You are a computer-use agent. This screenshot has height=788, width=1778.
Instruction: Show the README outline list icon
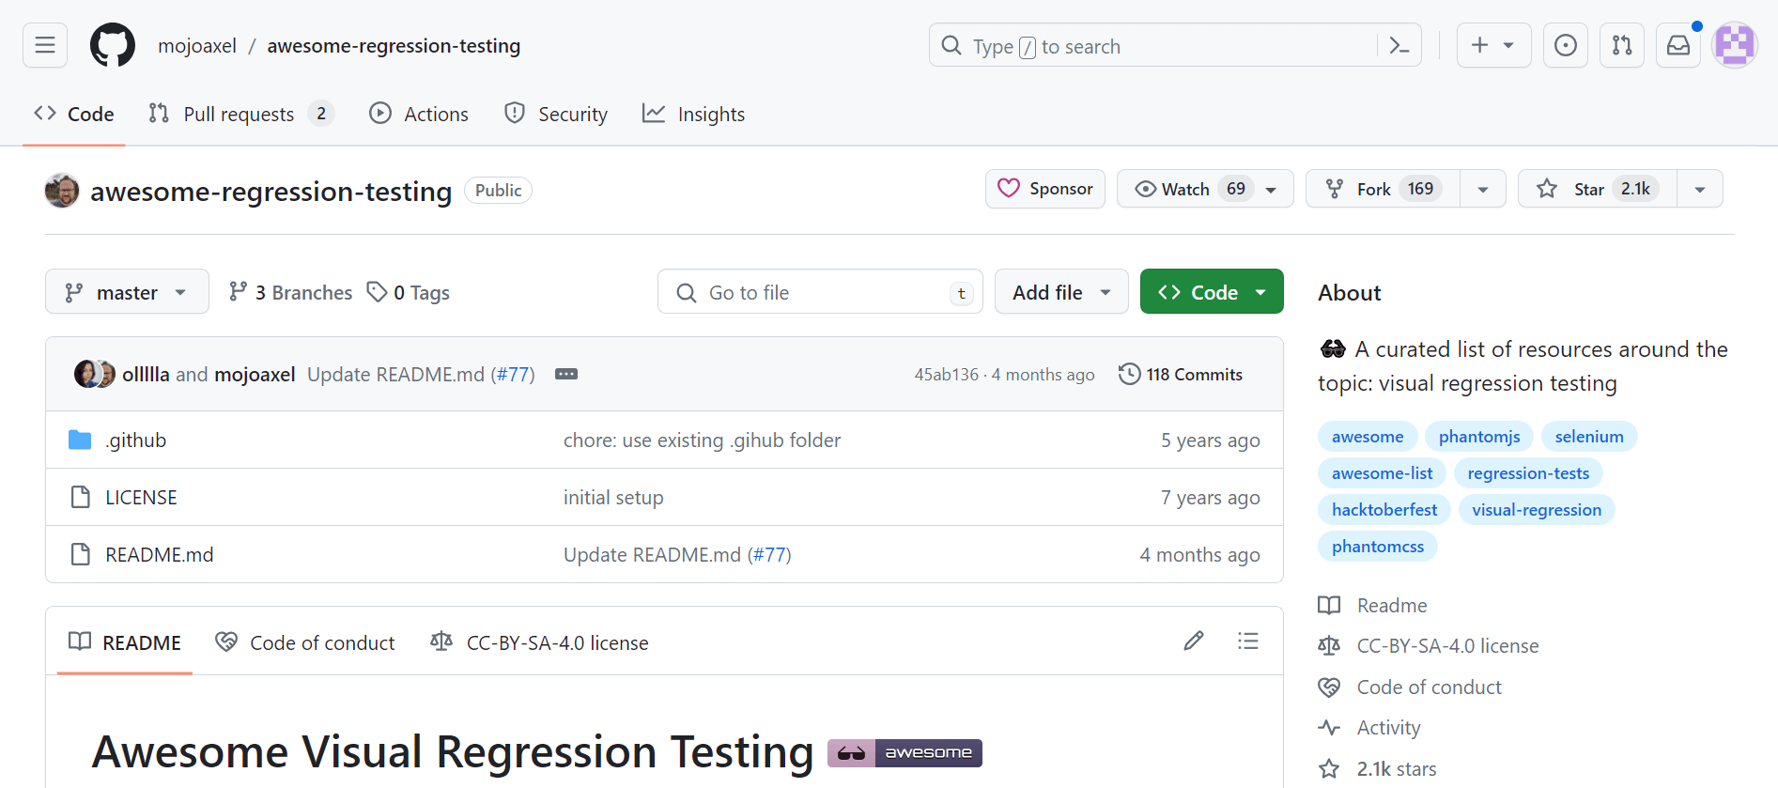click(x=1247, y=641)
